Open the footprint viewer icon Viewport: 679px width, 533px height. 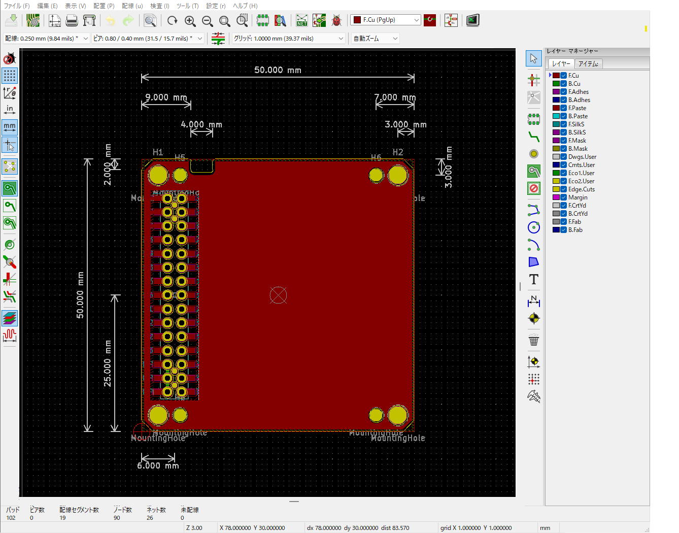coord(280,20)
